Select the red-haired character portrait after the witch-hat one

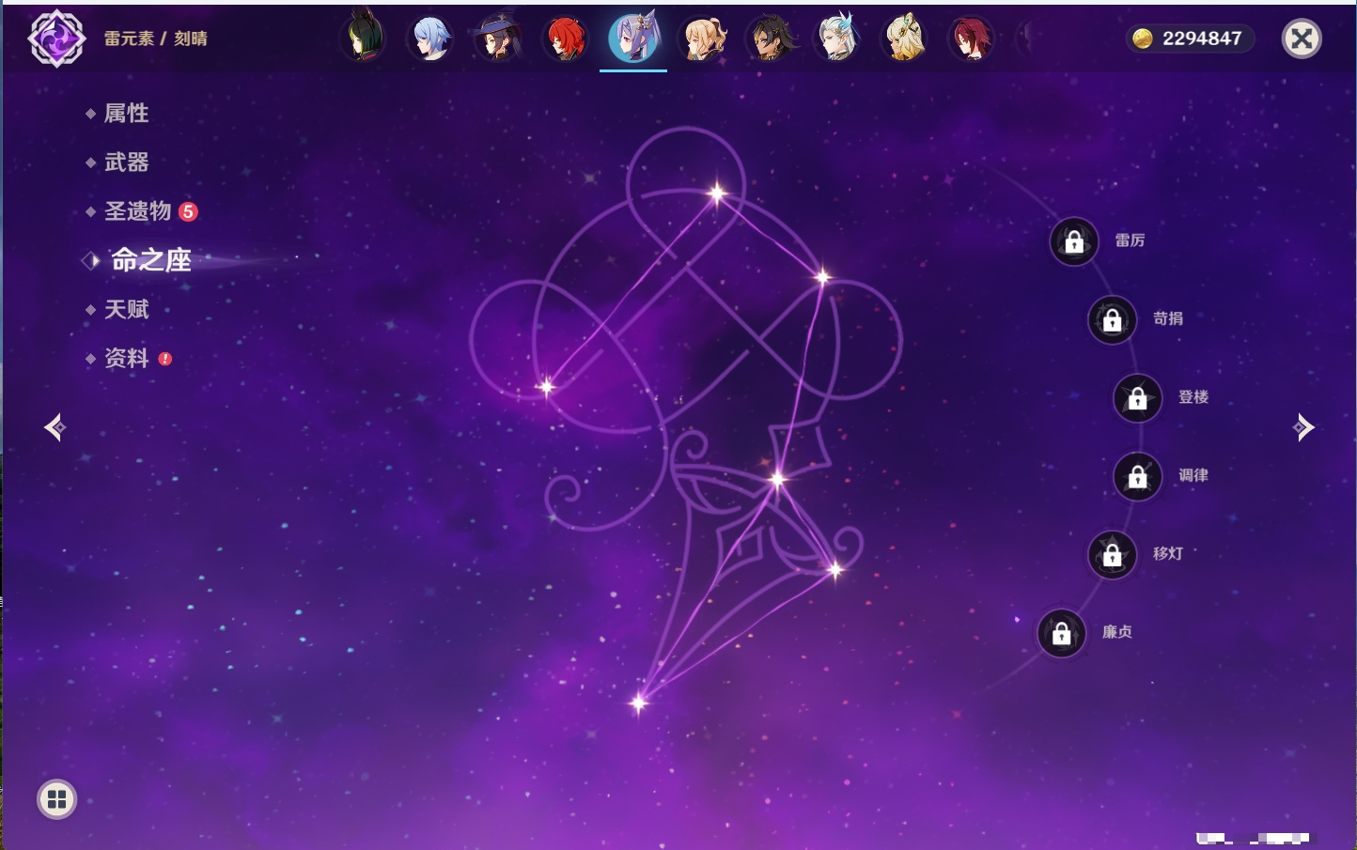[x=566, y=39]
